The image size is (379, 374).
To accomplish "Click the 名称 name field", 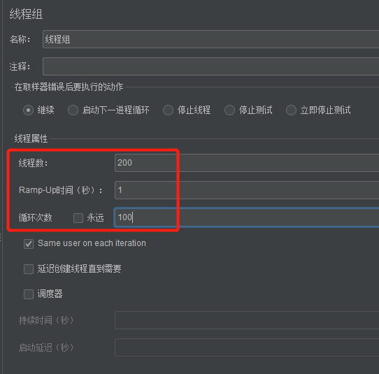I will click(x=210, y=39).
